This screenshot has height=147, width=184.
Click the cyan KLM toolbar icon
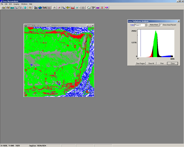click(x=12, y=7)
